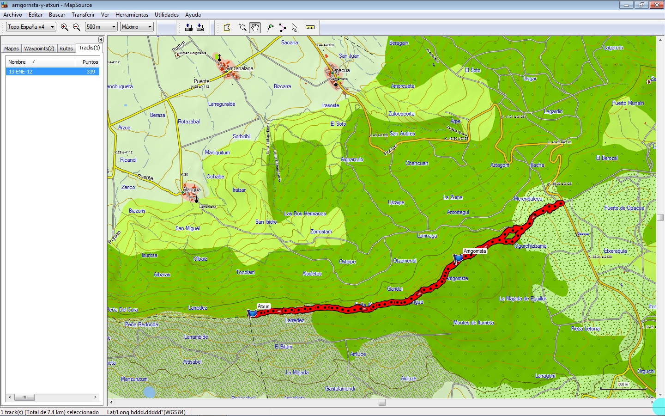665x416 pixels.
Task: Activate the Hand pan tool
Action: [x=255, y=27]
